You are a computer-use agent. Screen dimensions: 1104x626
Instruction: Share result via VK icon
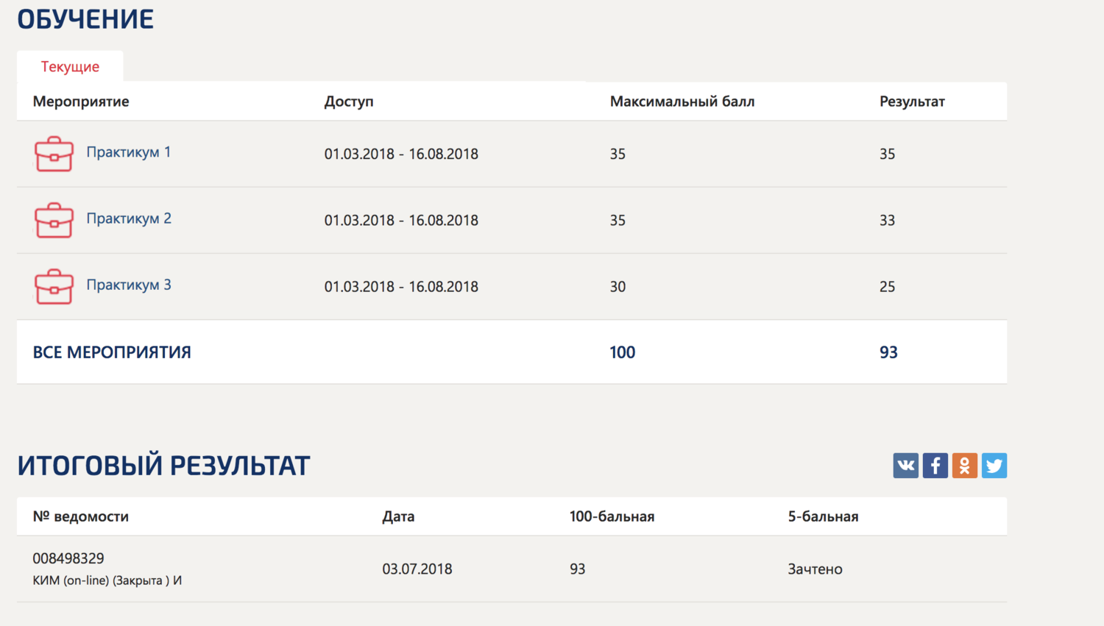(x=905, y=466)
